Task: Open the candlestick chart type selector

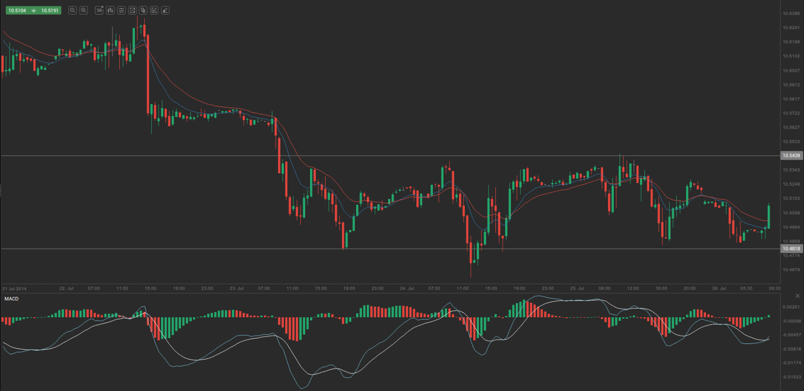Action: [110, 10]
